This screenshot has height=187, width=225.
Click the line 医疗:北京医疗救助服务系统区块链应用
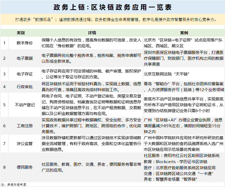tap(180, 168)
